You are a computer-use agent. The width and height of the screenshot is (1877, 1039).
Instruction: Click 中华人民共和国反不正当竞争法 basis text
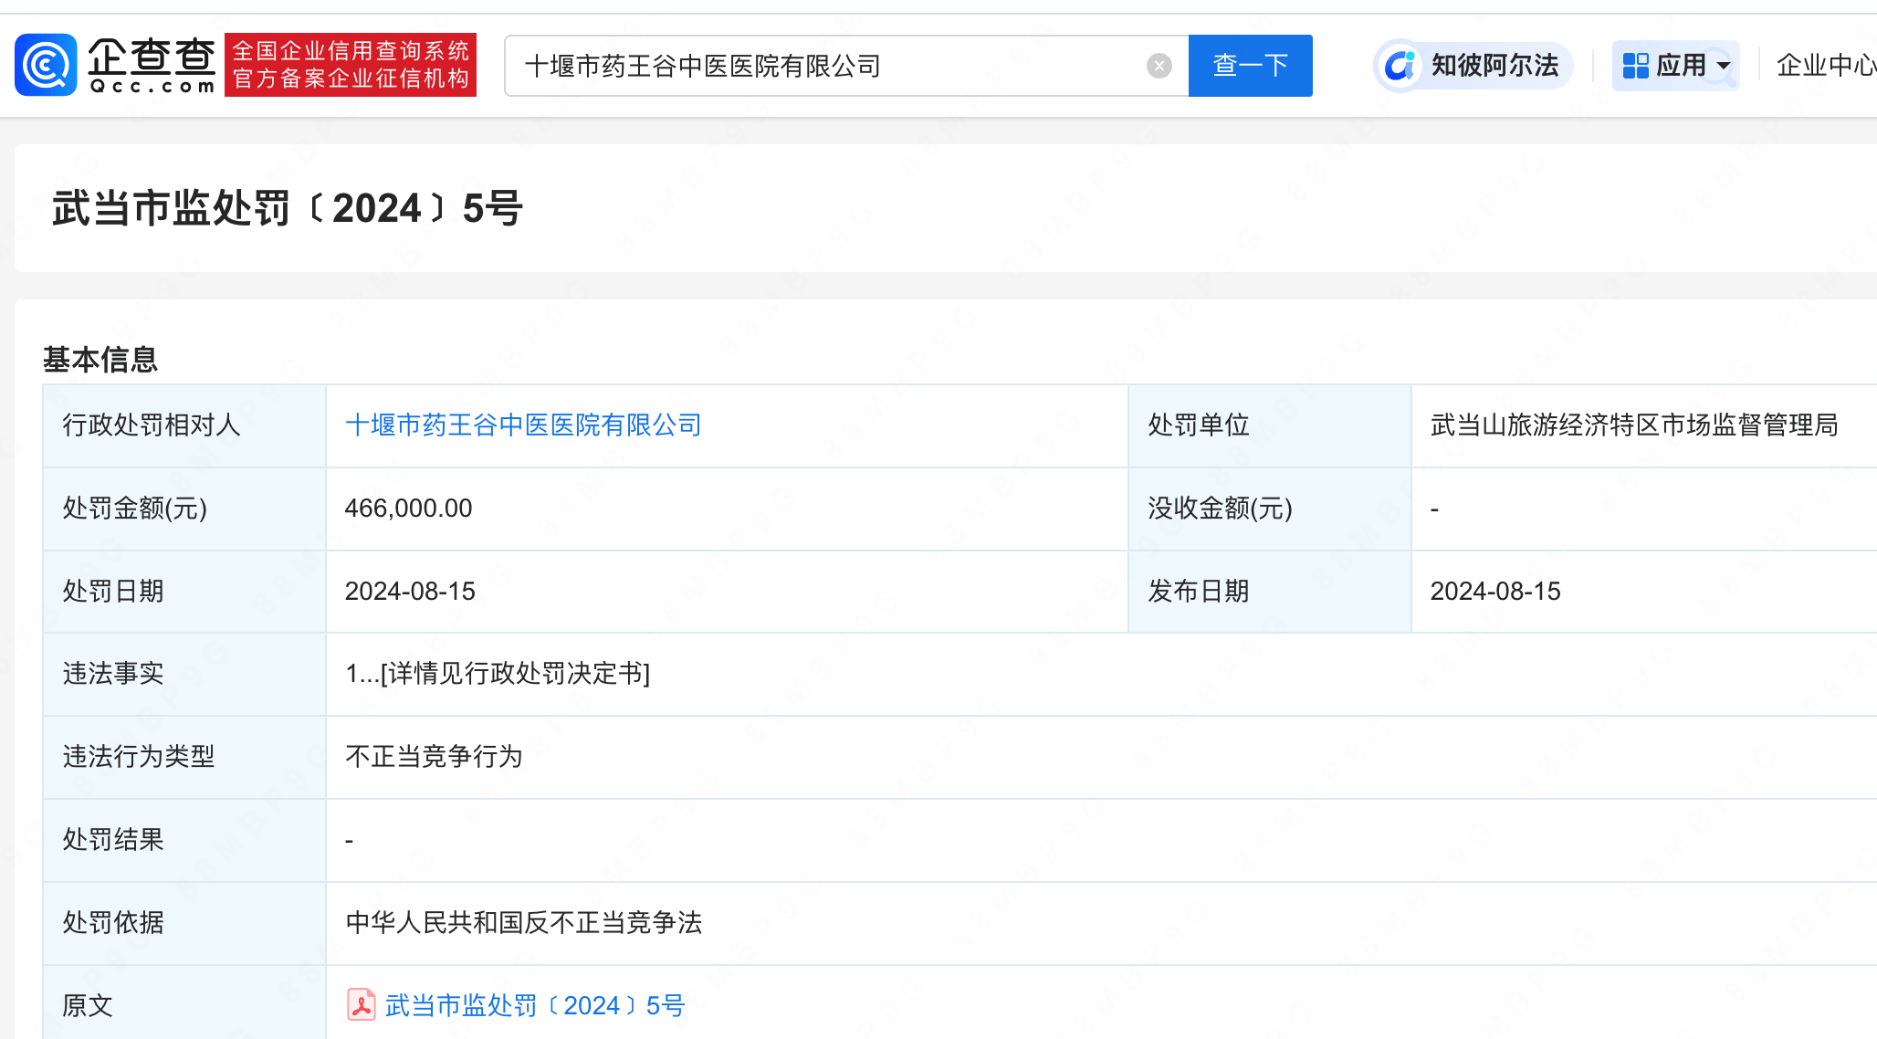point(524,923)
